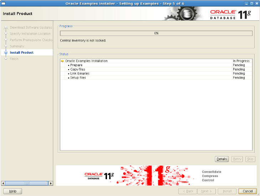This screenshot has width=260, height=196.
Task: Select the Setup files status row
Action: (x=156, y=78)
